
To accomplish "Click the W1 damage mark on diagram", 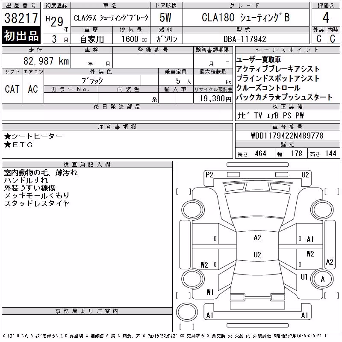I will pos(210,292).
